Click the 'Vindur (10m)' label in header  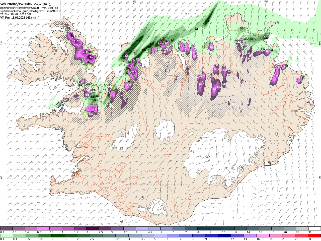[42, 4]
